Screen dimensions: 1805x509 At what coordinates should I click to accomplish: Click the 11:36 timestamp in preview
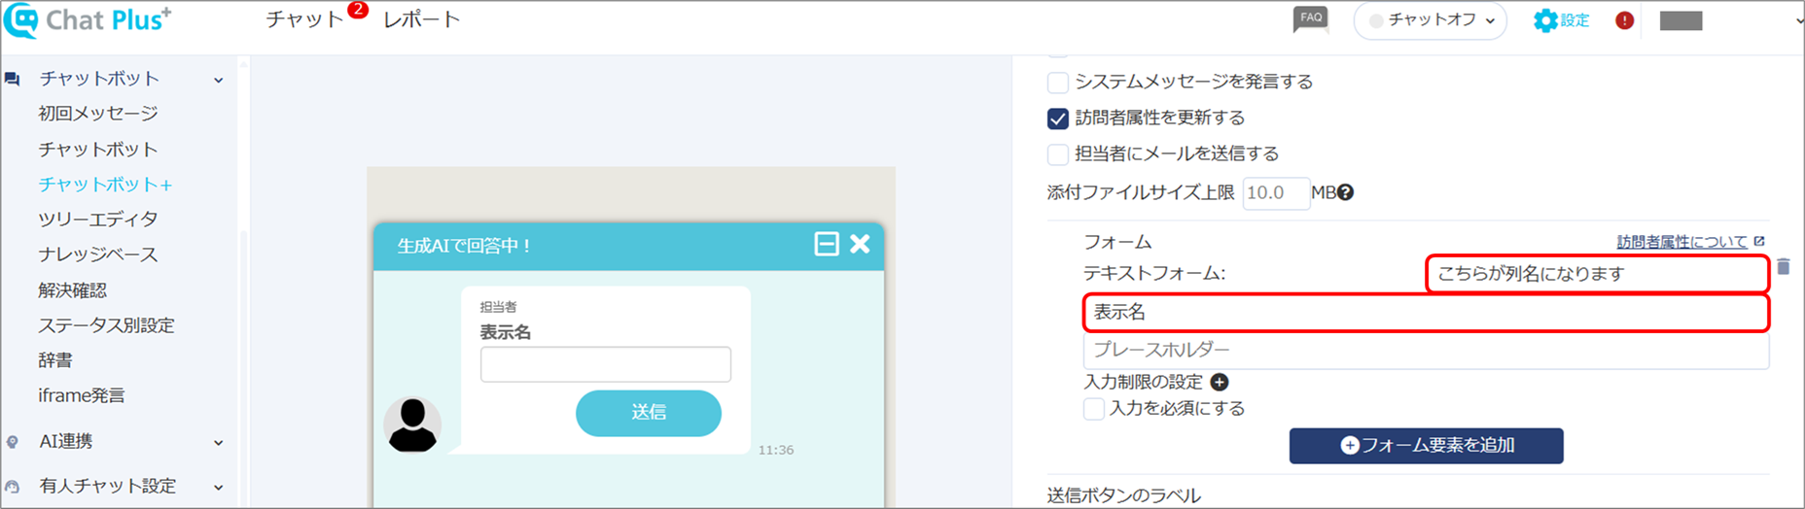[776, 450]
